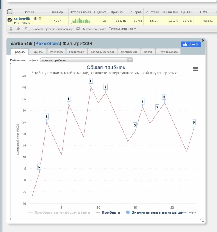217x232 pixels.
Task: Toggle Прибыль за минусом рейка legend series
Action: click(59, 212)
